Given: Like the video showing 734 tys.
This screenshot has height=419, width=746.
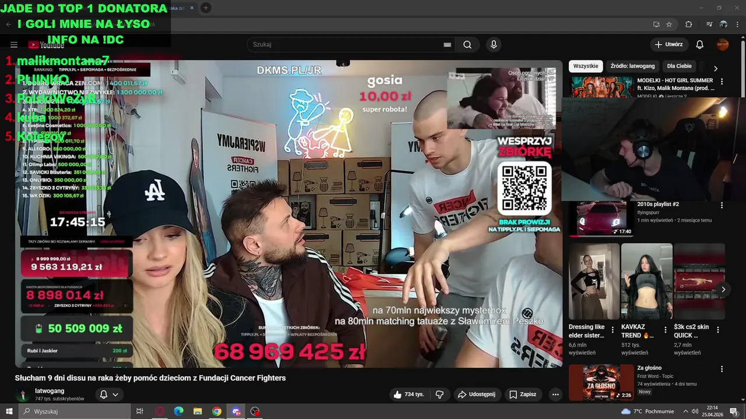Looking at the screenshot, I should (x=409, y=395).
